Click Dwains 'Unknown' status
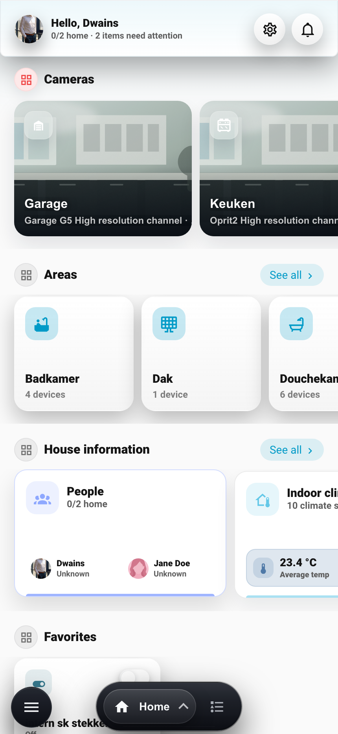The height and width of the screenshot is (734, 338). tap(73, 574)
